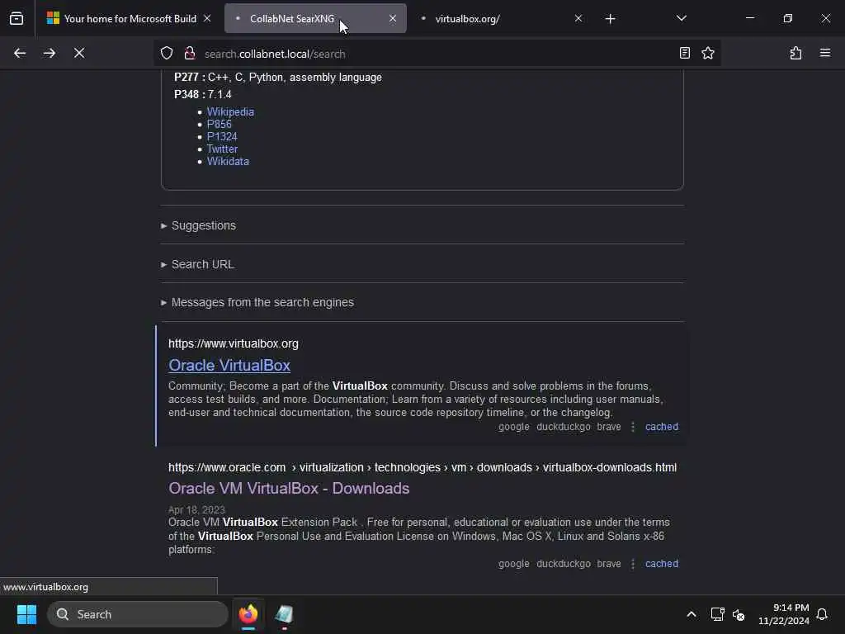
Task: Close the CollabNet SearXNG tab
Action: coord(393,19)
